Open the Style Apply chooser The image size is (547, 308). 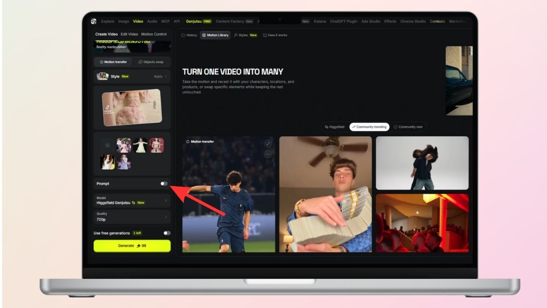pos(132,76)
